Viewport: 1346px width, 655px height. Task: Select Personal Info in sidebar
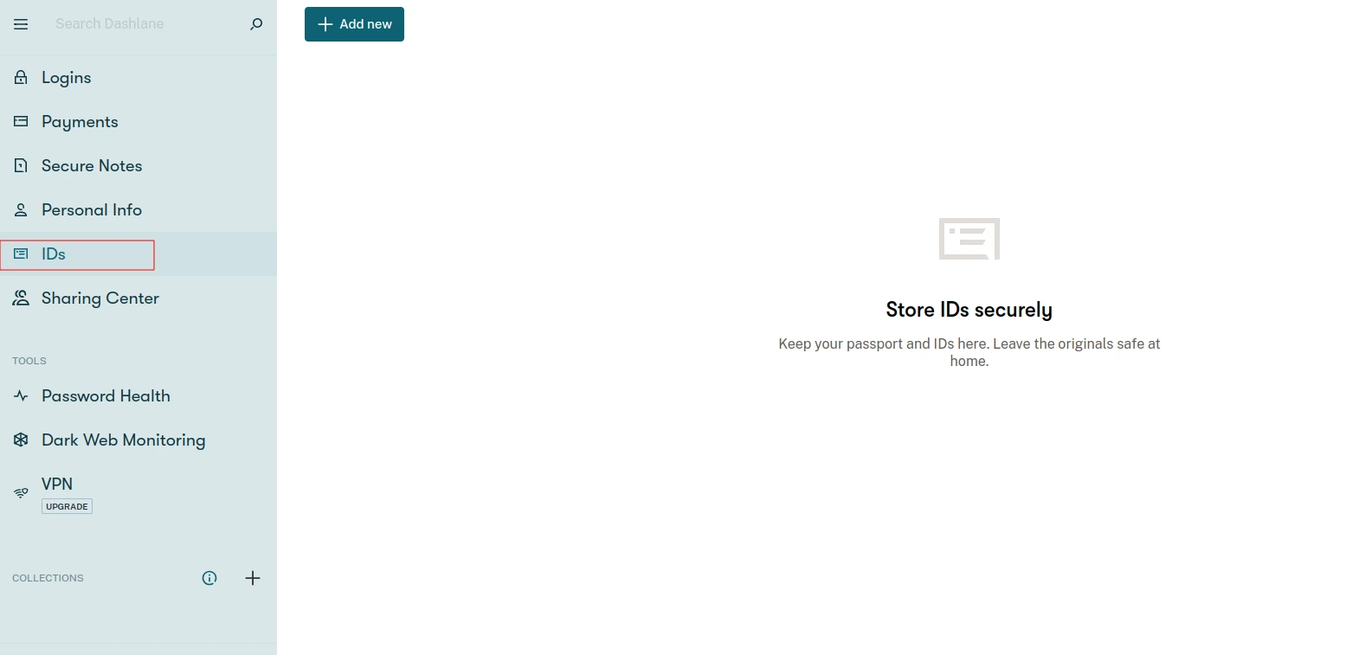coord(138,210)
